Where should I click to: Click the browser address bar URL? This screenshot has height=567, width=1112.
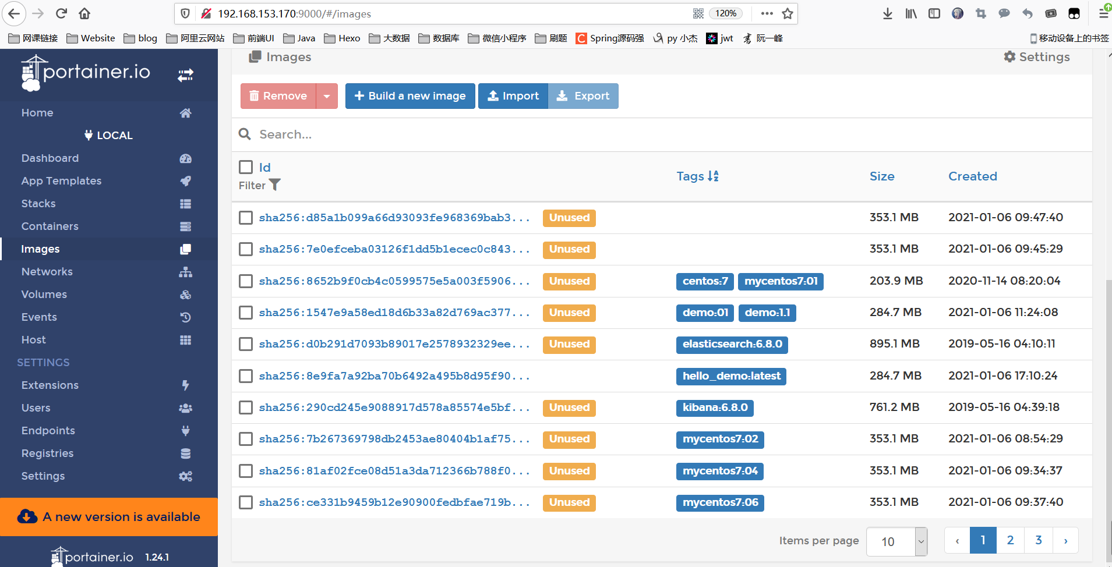point(294,13)
